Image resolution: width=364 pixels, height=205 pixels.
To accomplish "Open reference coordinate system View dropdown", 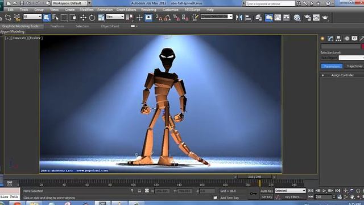I will (x=115, y=17).
